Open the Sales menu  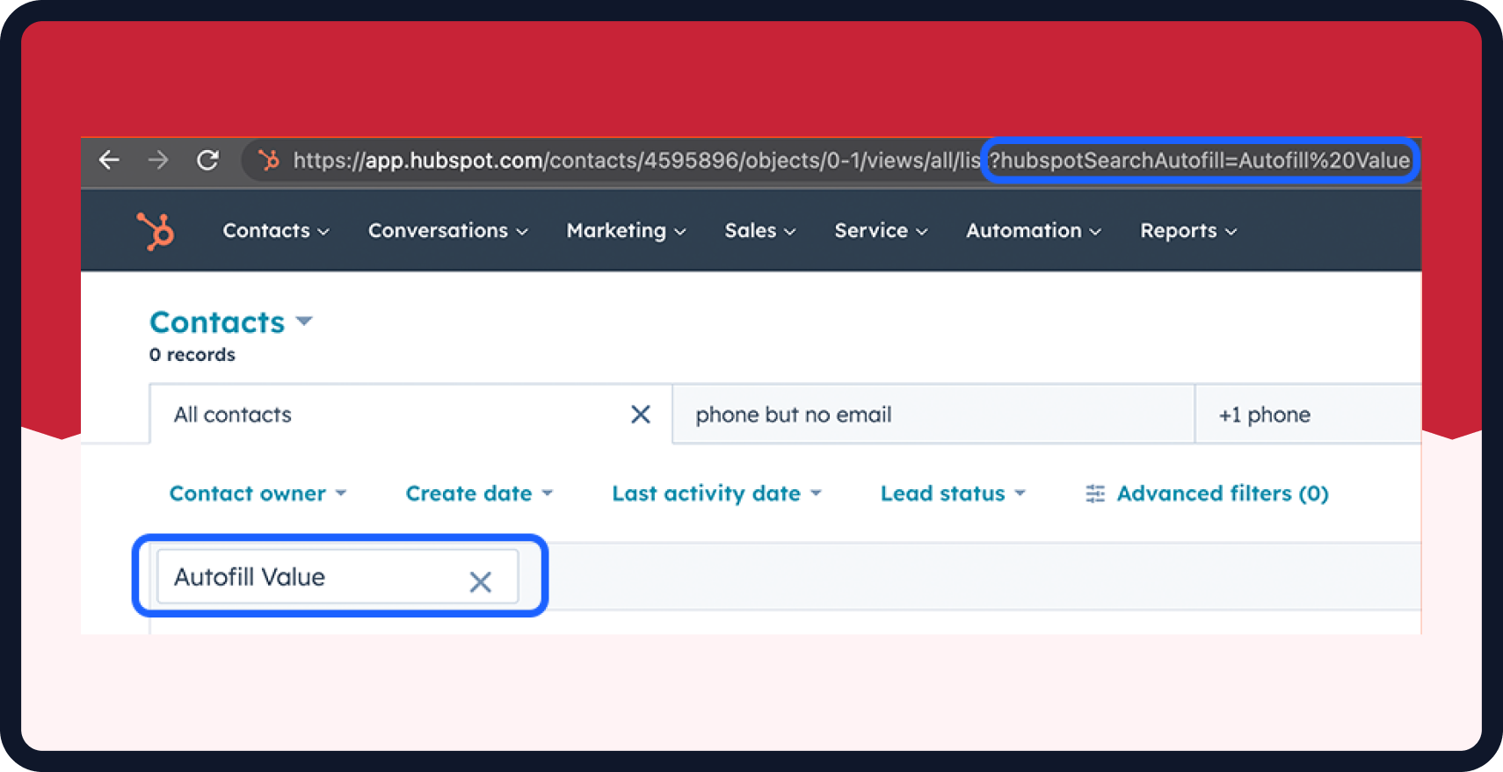tap(759, 231)
